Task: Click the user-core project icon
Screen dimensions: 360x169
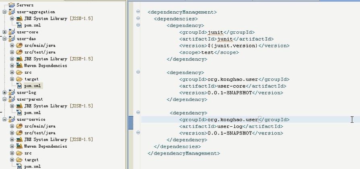Action: [11, 32]
